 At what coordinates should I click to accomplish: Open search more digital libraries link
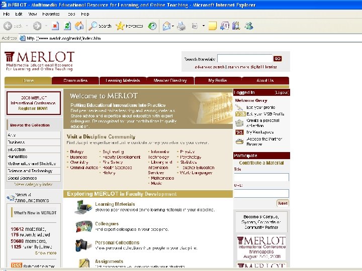tap(252, 67)
